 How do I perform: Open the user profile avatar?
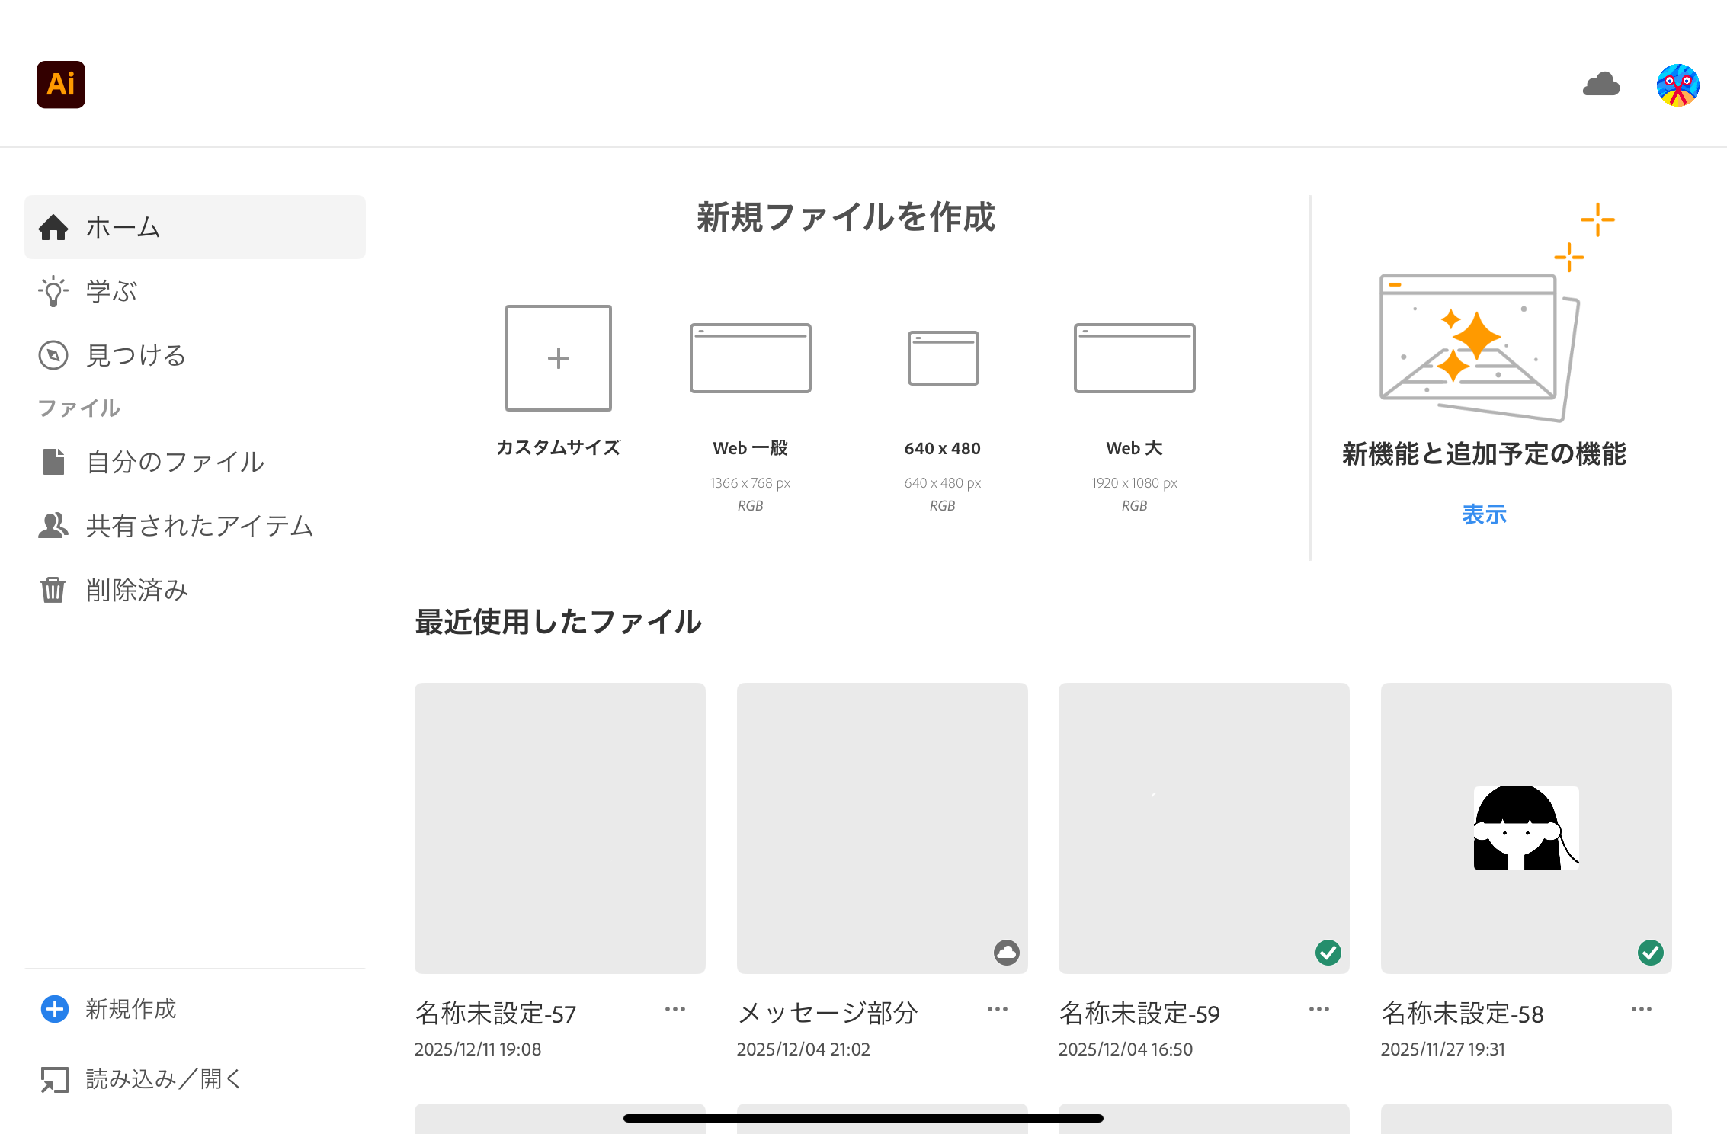[1677, 85]
